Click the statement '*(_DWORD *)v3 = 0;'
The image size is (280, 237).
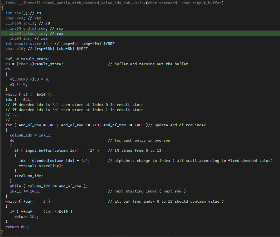(30, 79)
